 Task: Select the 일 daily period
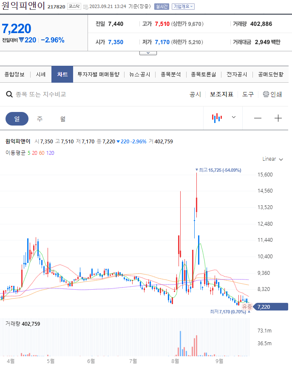(17, 119)
